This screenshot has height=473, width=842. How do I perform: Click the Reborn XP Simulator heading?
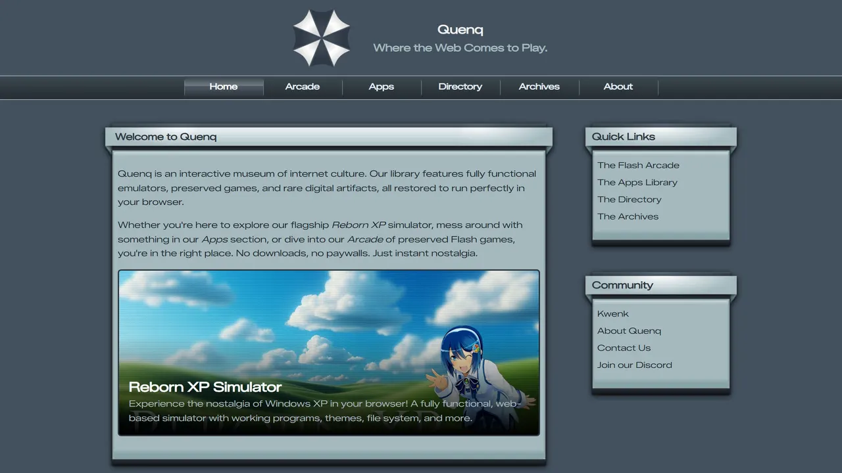(205, 387)
